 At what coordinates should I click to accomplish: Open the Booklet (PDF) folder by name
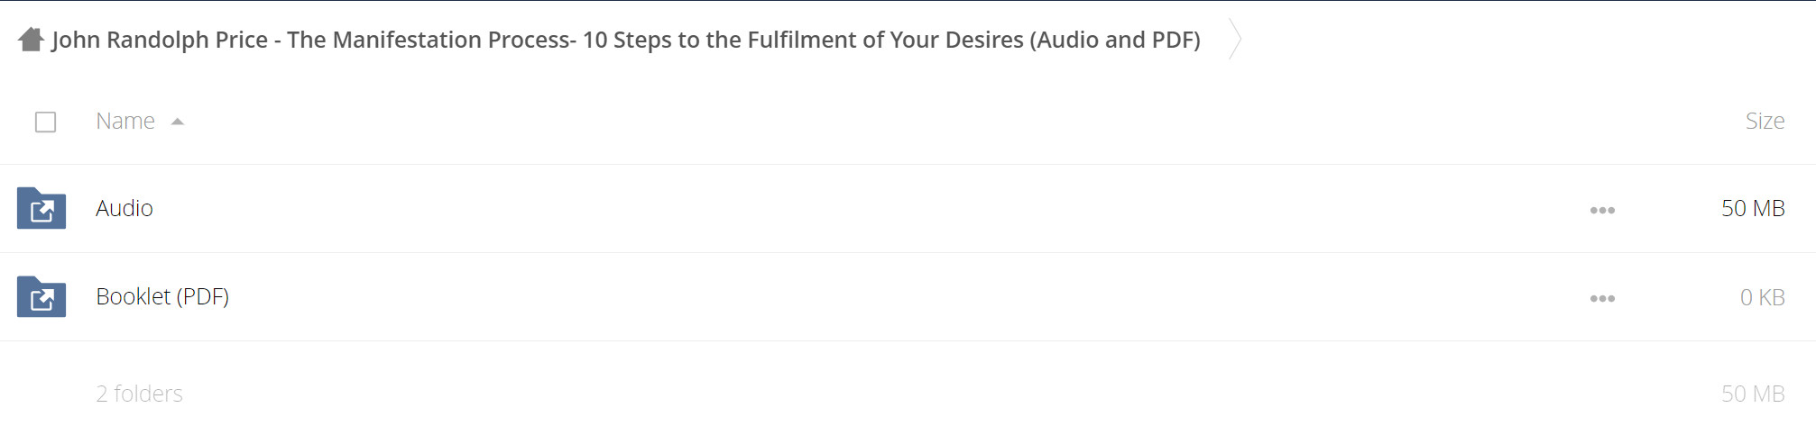(162, 296)
